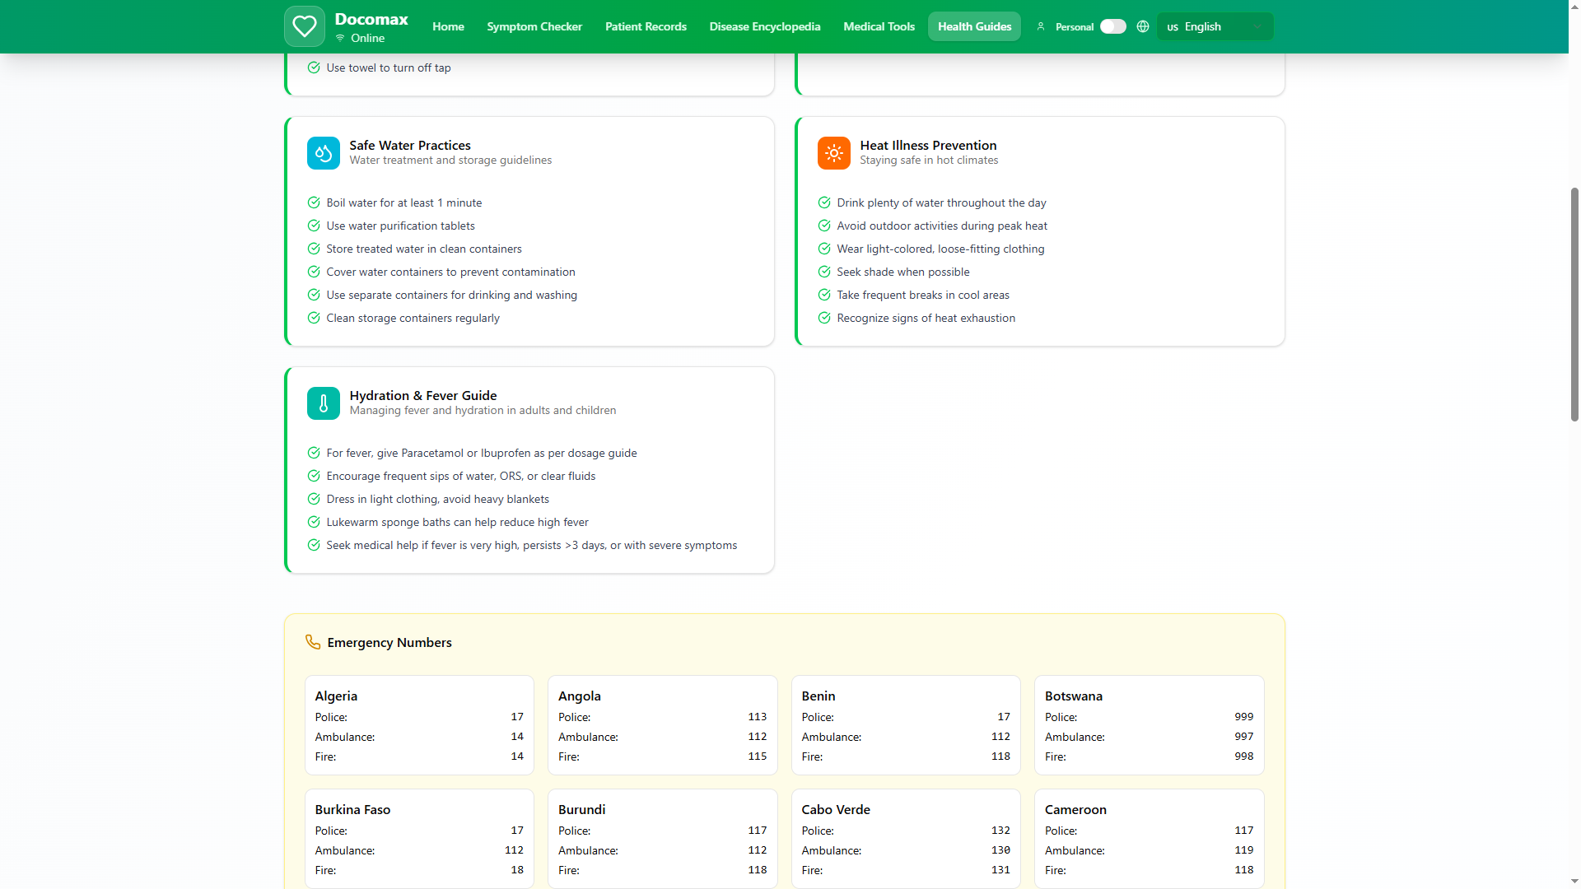Click the Home navigation link
The image size is (1581, 889).
[448, 26]
